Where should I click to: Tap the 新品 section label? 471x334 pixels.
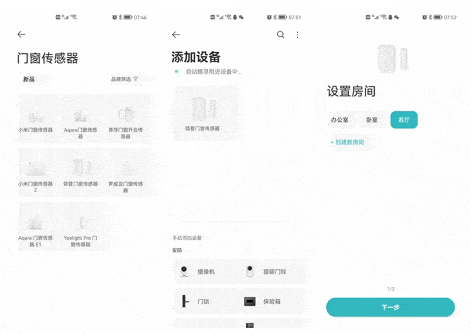coord(29,79)
